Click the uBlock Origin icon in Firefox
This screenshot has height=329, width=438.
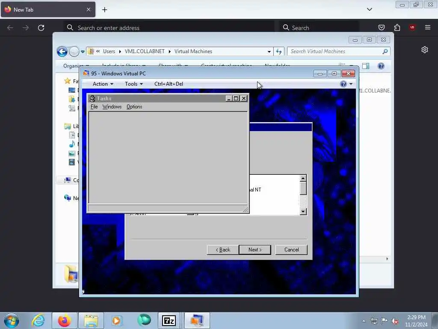(x=412, y=27)
